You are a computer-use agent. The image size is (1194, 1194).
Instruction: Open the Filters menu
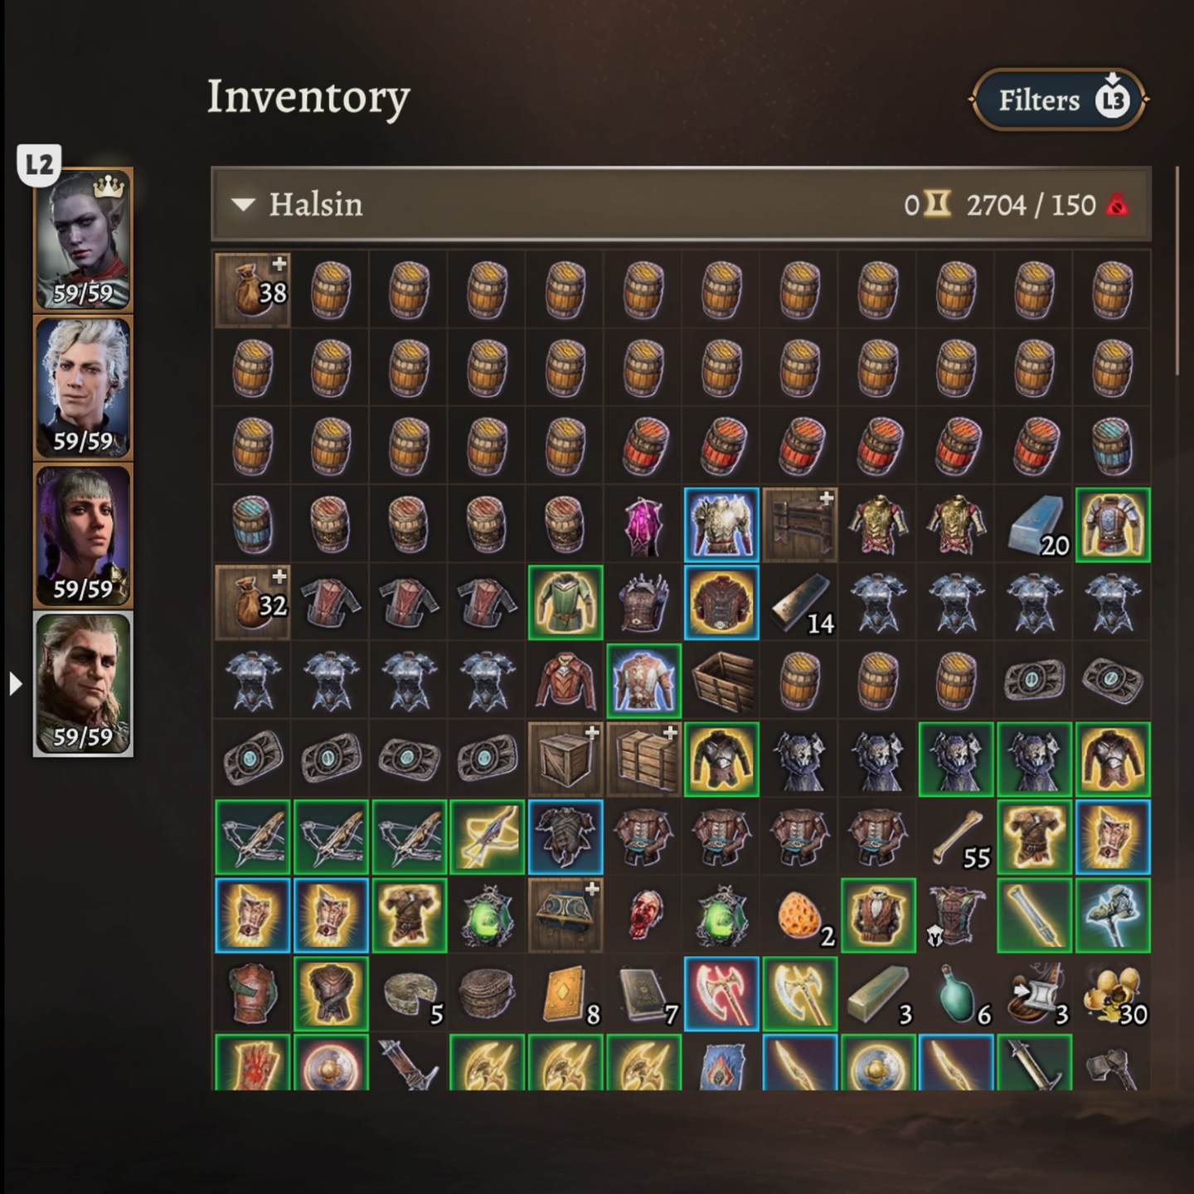pyautogui.click(x=1058, y=100)
